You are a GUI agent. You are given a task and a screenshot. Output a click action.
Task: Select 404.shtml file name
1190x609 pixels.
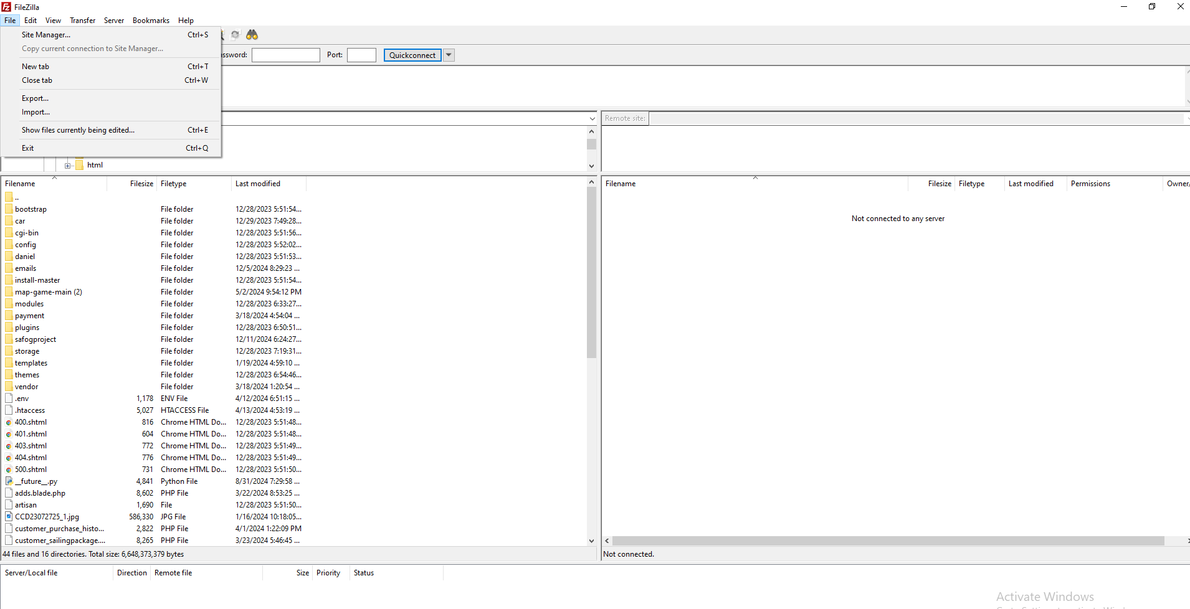[x=31, y=458]
